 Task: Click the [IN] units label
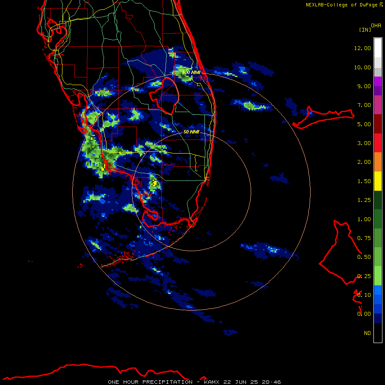[x=365, y=30]
